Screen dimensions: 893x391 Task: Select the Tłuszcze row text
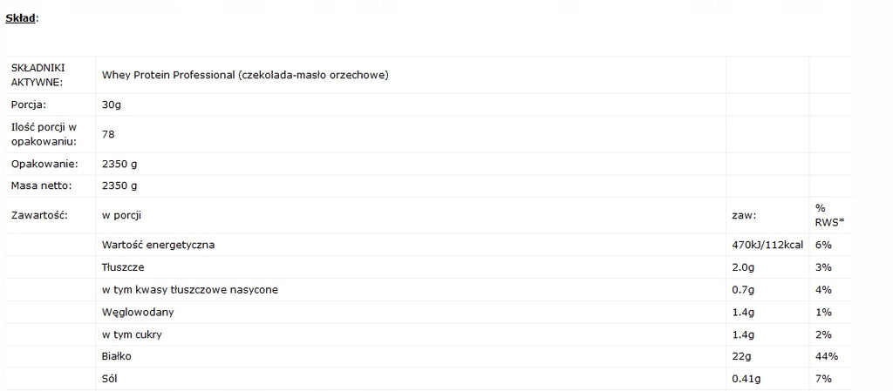[x=123, y=267]
